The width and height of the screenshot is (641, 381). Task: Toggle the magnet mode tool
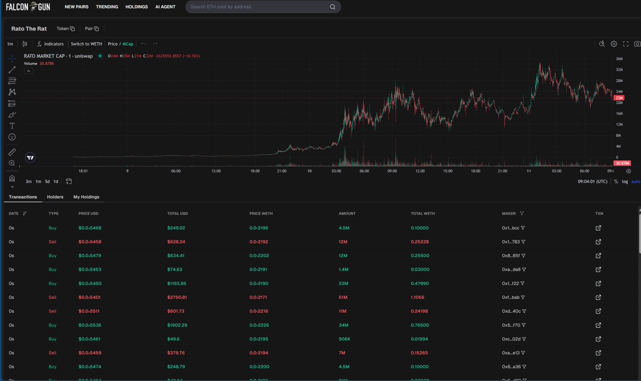12,178
